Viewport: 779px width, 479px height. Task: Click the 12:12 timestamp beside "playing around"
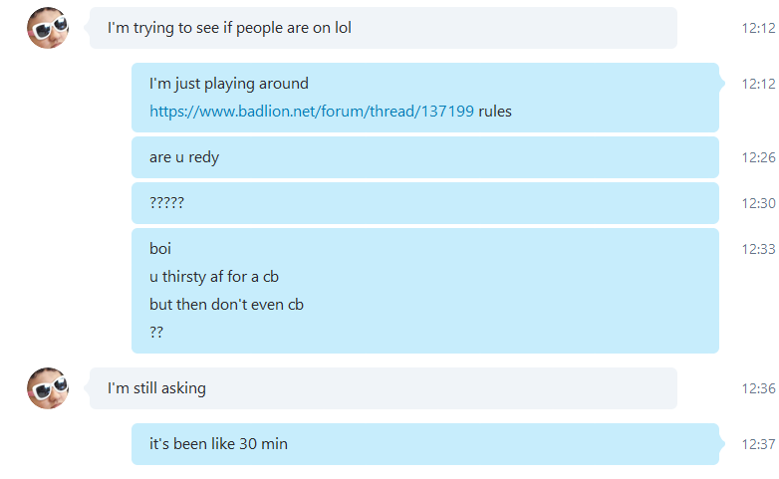coord(759,84)
